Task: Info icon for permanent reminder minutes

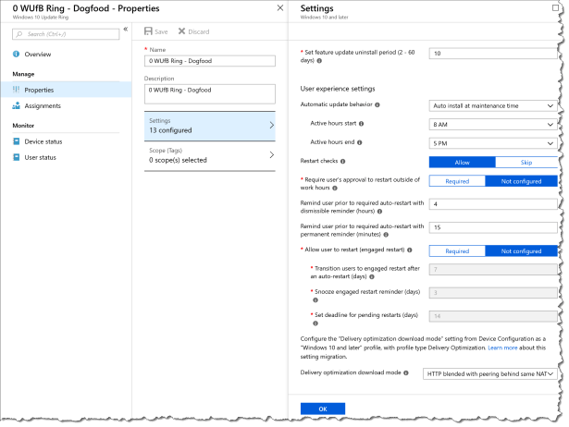Action: pos(386,235)
